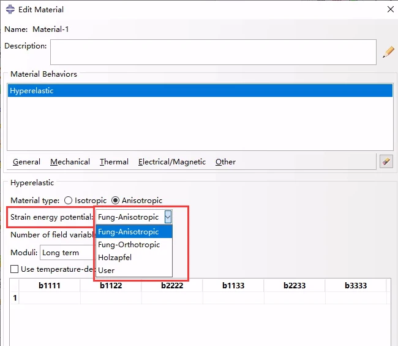Select Fung-Anisotropic in the dropdown list
This screenshot has height=346, width=398.
128,232
